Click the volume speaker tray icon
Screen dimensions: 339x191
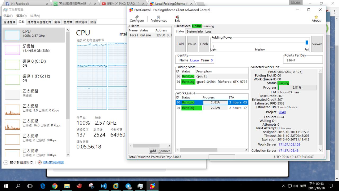[296, 186]
